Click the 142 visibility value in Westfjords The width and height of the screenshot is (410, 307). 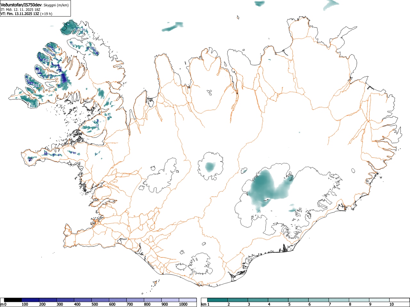click(x=46, y=60)
